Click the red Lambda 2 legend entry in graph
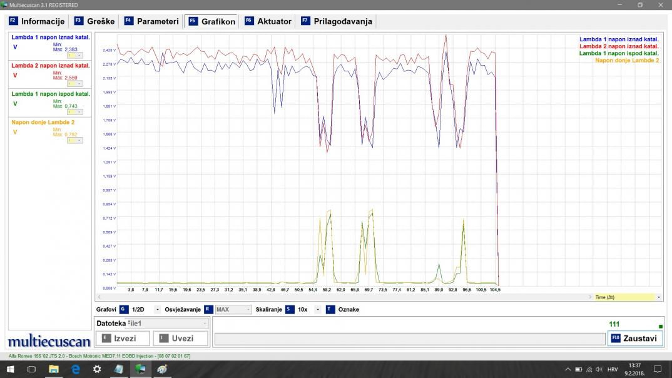 (619, 46)
